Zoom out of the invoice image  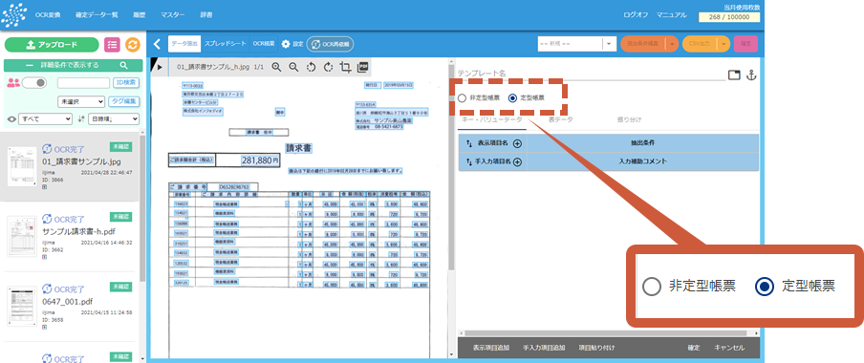[293, 67]
